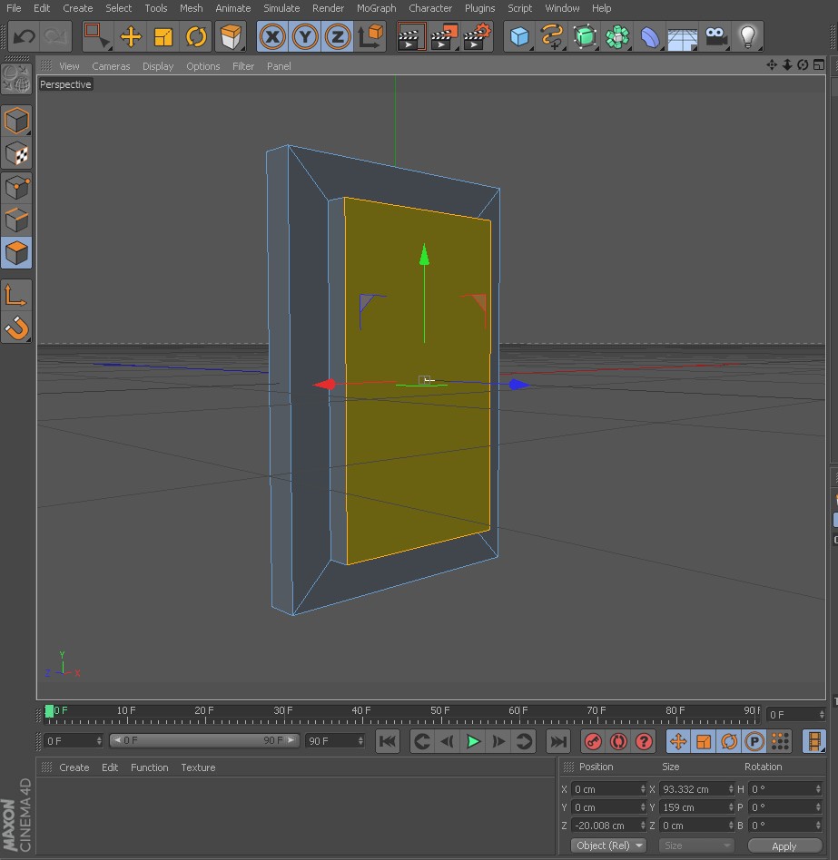Switch to Points mode
Image resolution: width=838 pixels, height=860 pixels.
(x=16, y=188)
